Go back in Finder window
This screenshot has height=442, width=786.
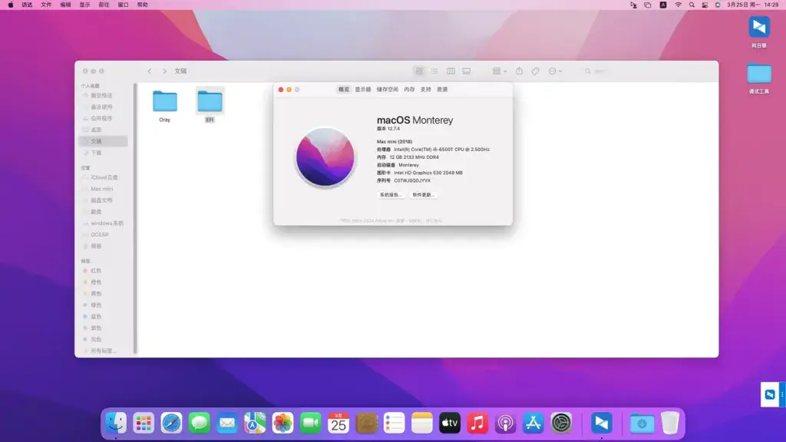tap(150, 71)
